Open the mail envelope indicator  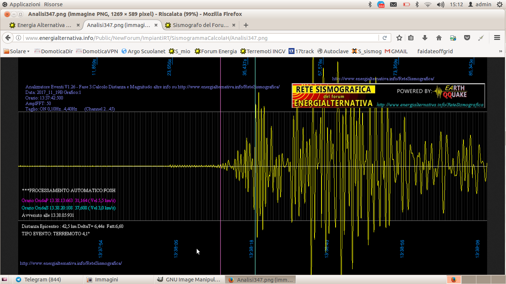point(393,4)
